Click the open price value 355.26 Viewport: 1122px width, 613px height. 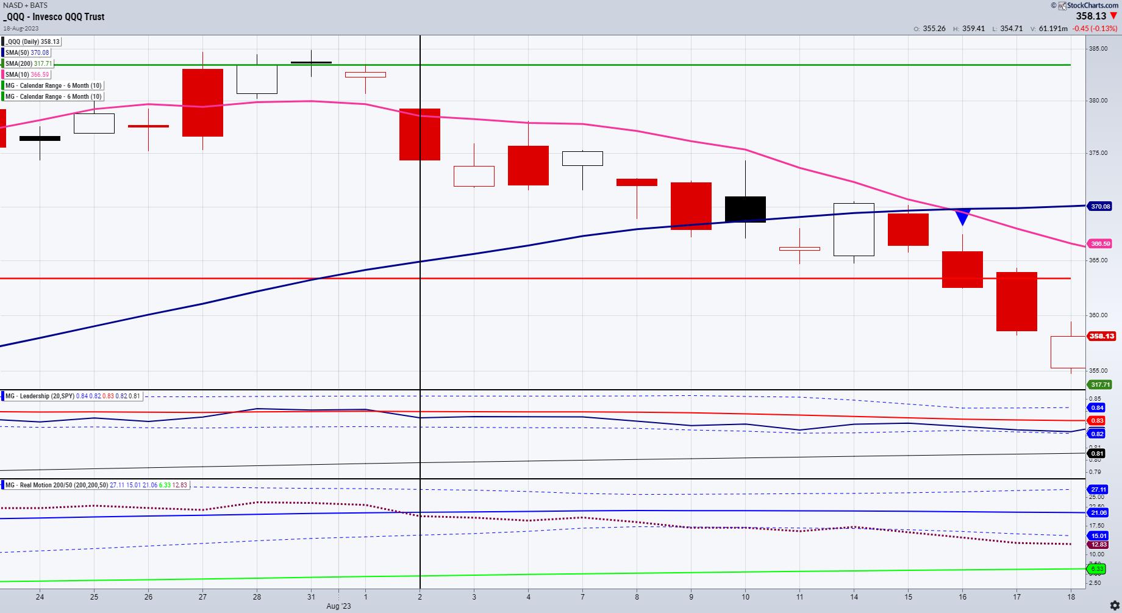[x=934, y=29]
